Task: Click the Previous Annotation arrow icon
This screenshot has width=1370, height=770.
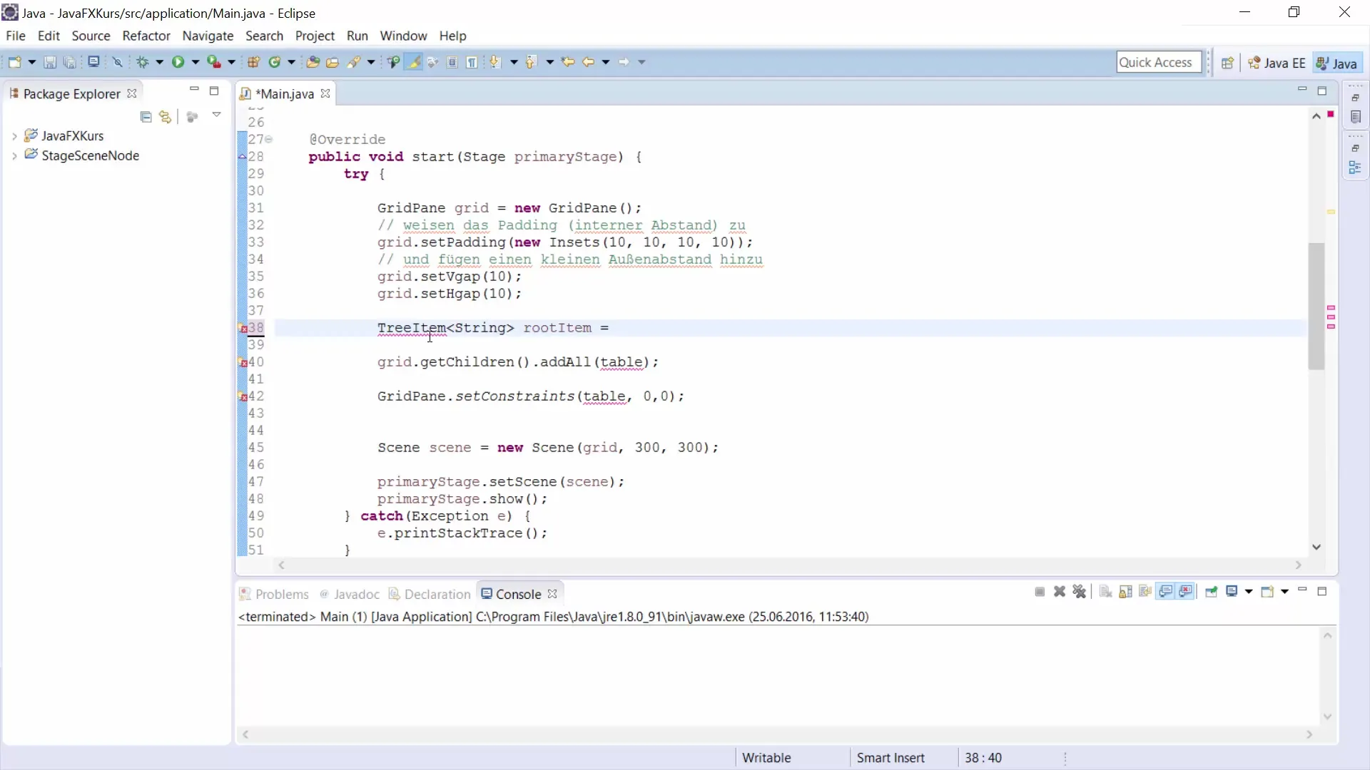Action: (x=531, y=62)
